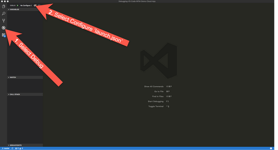Collapse the VARIABLES section
278x150 pixels.
pos(25,10)
